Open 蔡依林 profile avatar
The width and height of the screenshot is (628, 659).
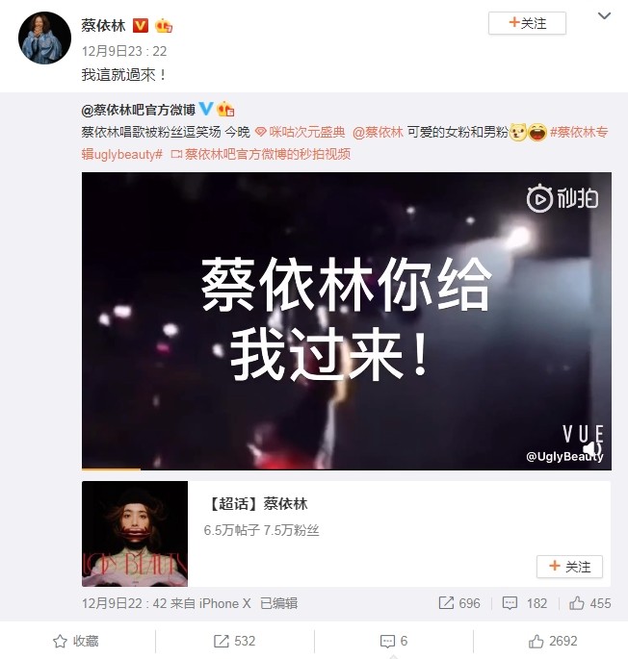click(x=44, y=38)
